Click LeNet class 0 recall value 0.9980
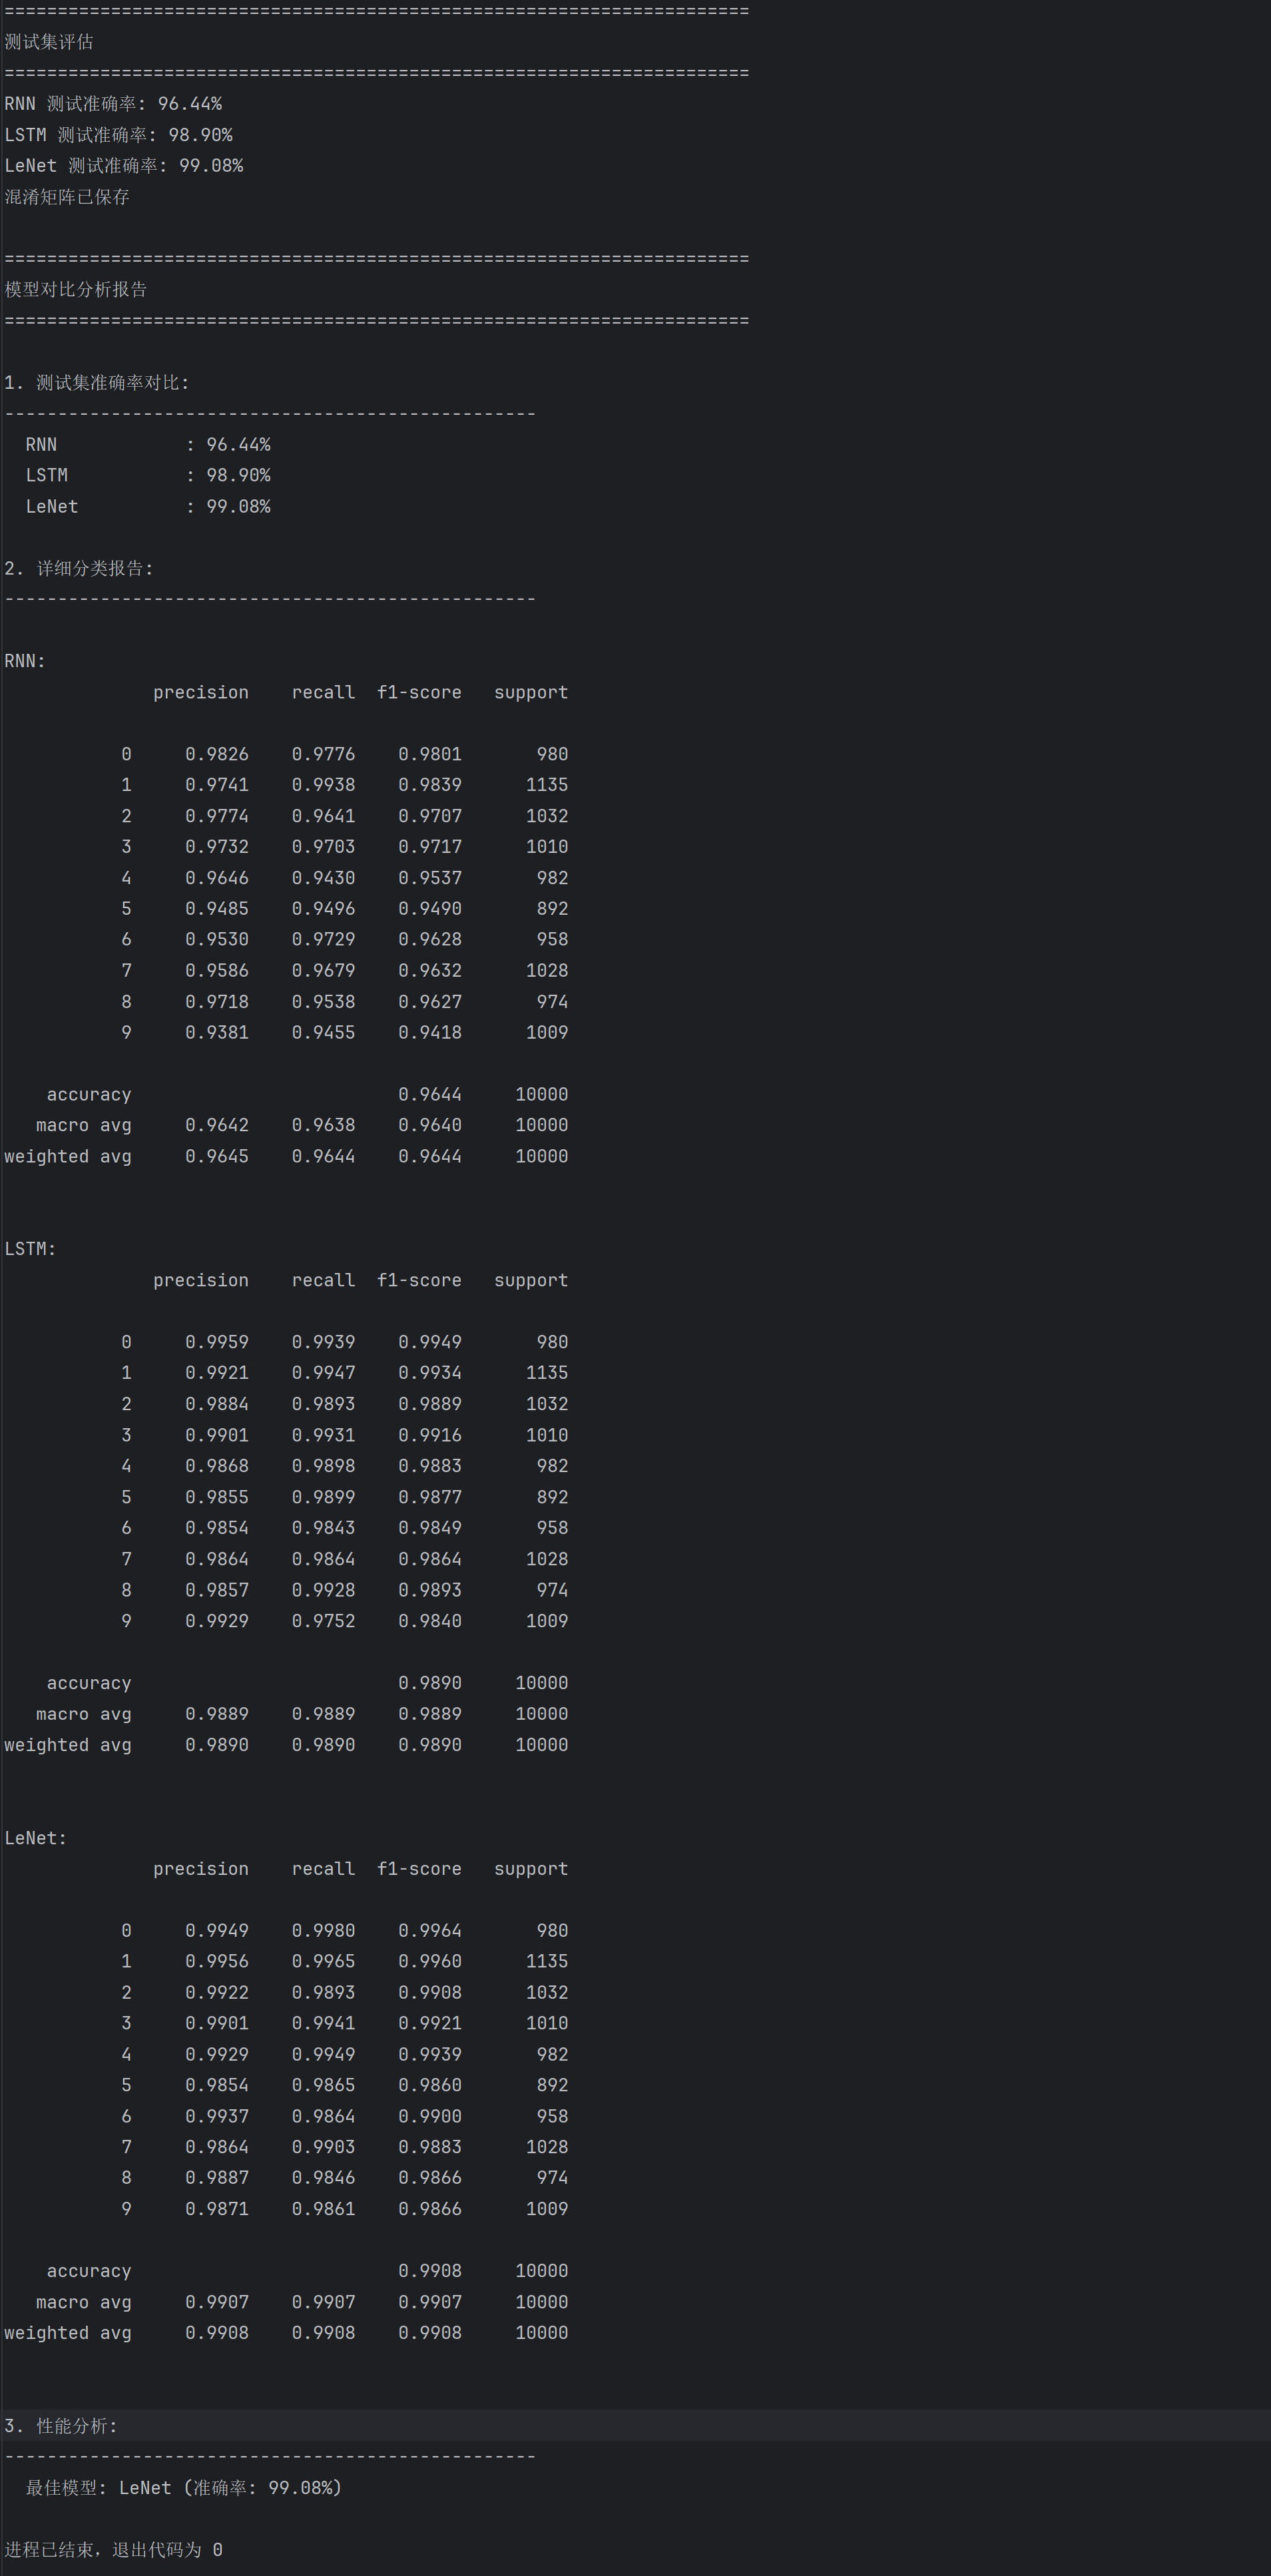Image resolution: width=1271 pixels, height=2576 pixels. (323, 1930)
